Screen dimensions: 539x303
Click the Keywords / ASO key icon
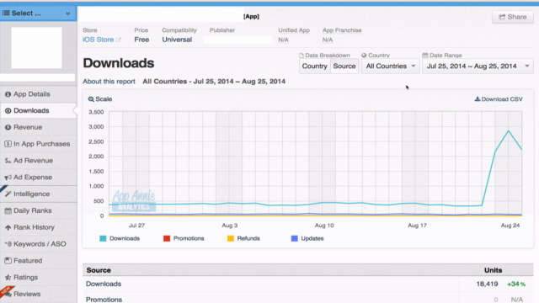(8, 244)
